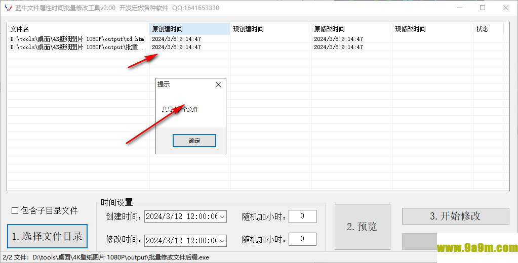518x263 pixels.
Task: Click the status bar file path text
Action: click(106, 257)
